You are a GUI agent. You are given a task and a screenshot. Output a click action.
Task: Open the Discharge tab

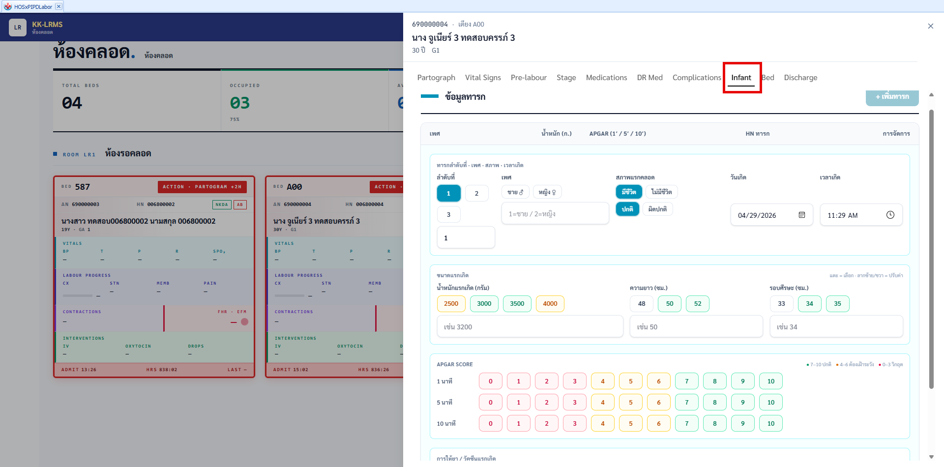coord(800,78)
